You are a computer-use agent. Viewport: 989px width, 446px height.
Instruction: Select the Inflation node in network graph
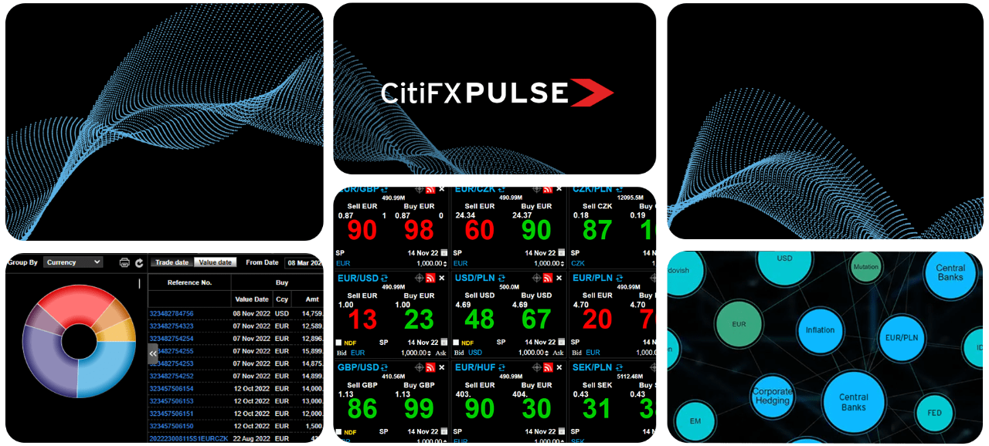click(x=820, y=330)
